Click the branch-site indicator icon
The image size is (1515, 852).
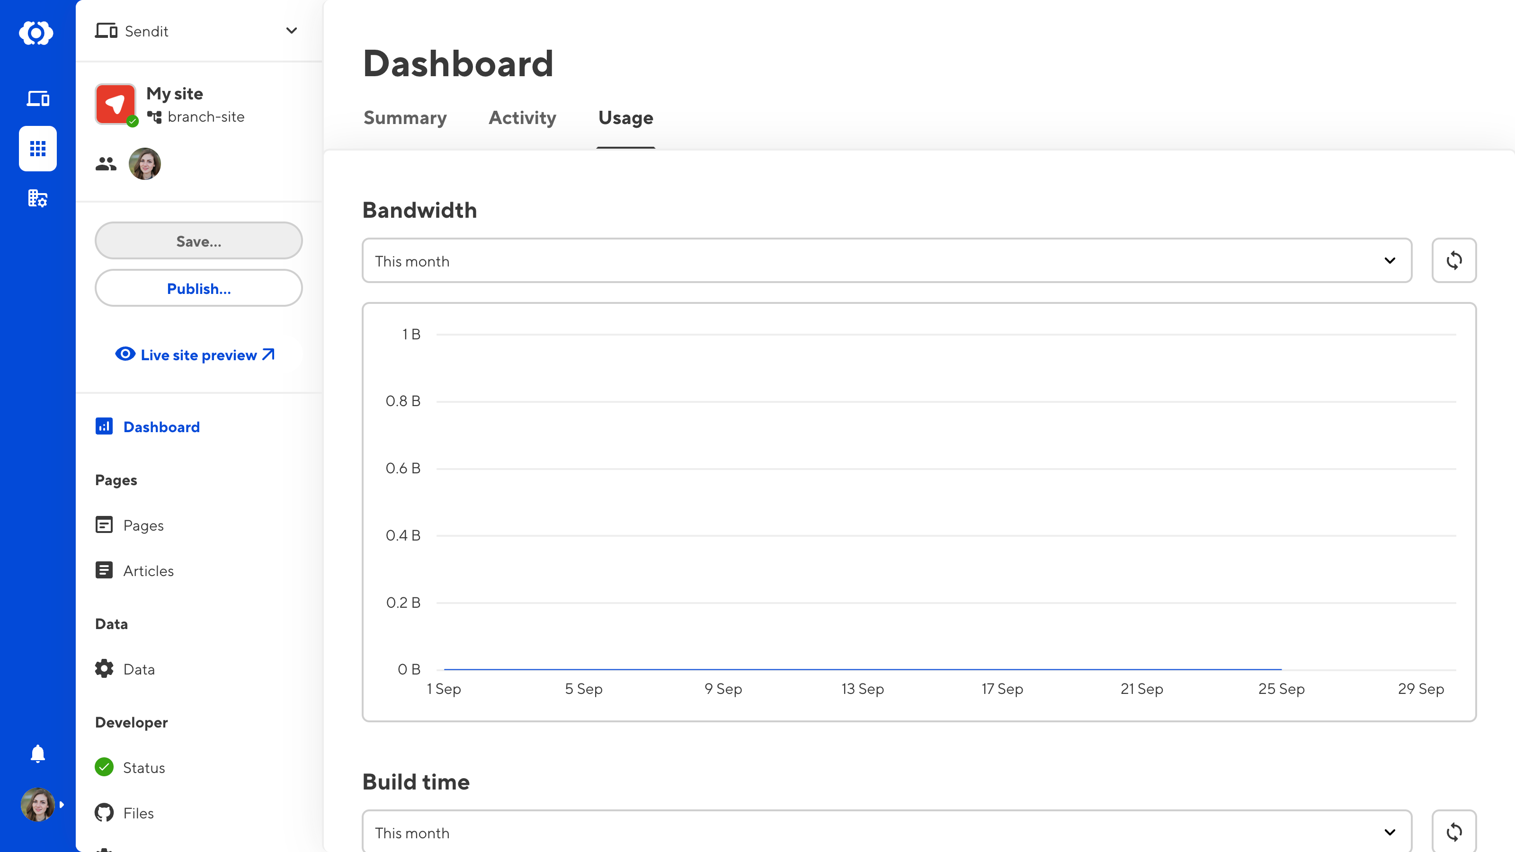(x=154, y=116)
